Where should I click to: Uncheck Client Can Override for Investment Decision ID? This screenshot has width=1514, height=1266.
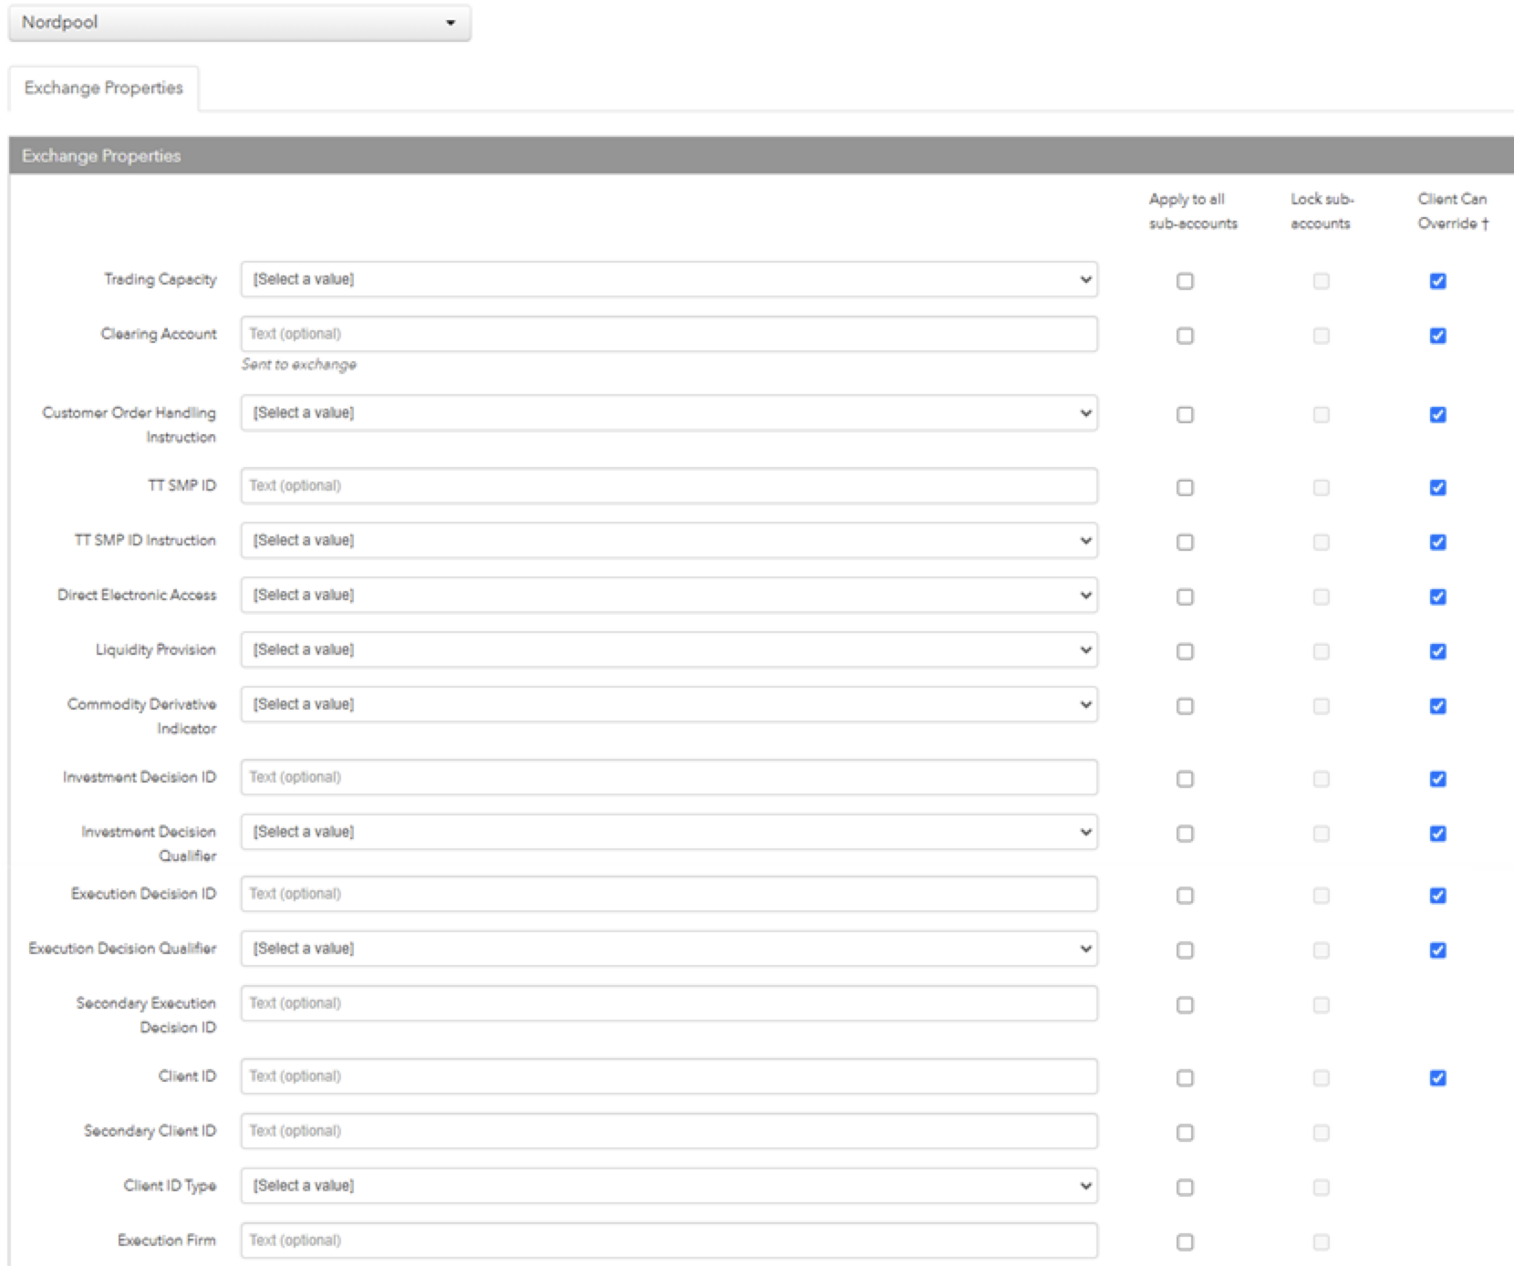pos(1438,779)
